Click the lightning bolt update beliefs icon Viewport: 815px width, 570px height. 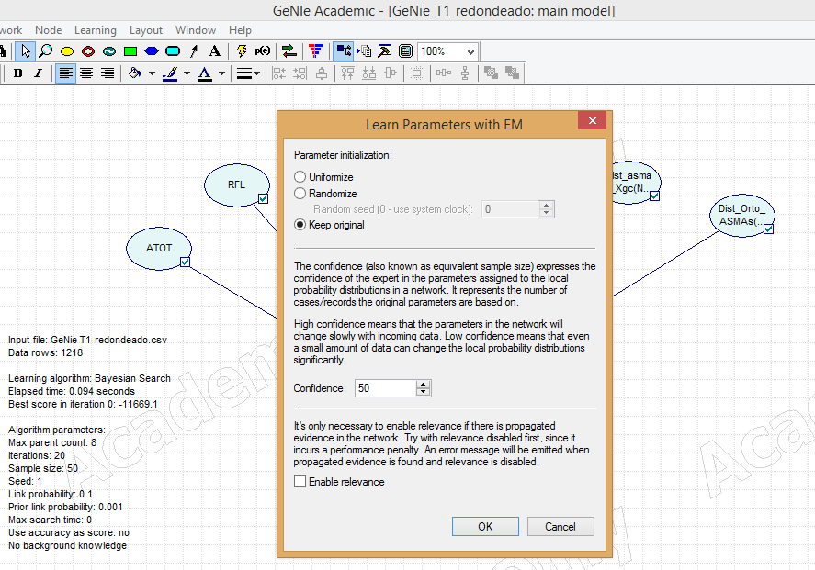pos(242,51)
